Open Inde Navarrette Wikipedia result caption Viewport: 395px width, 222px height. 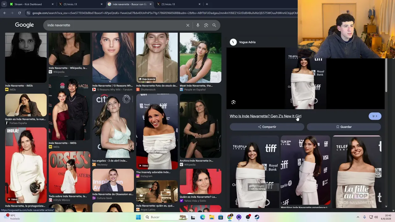click(x=68, y=68)
